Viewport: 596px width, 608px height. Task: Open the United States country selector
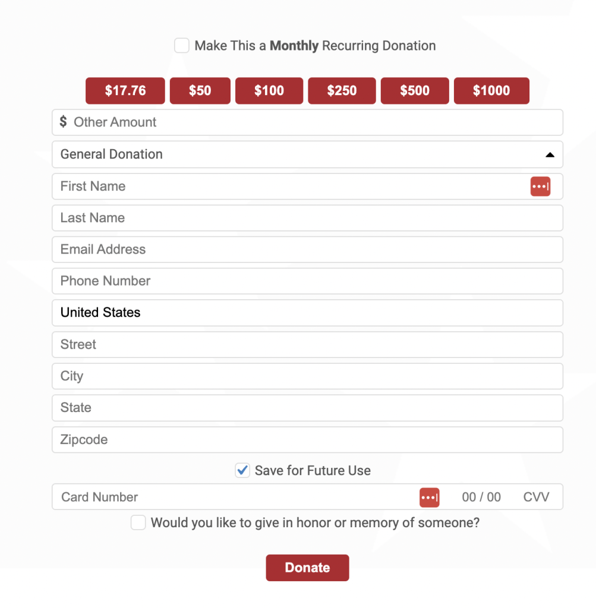[x=307, y=312]
